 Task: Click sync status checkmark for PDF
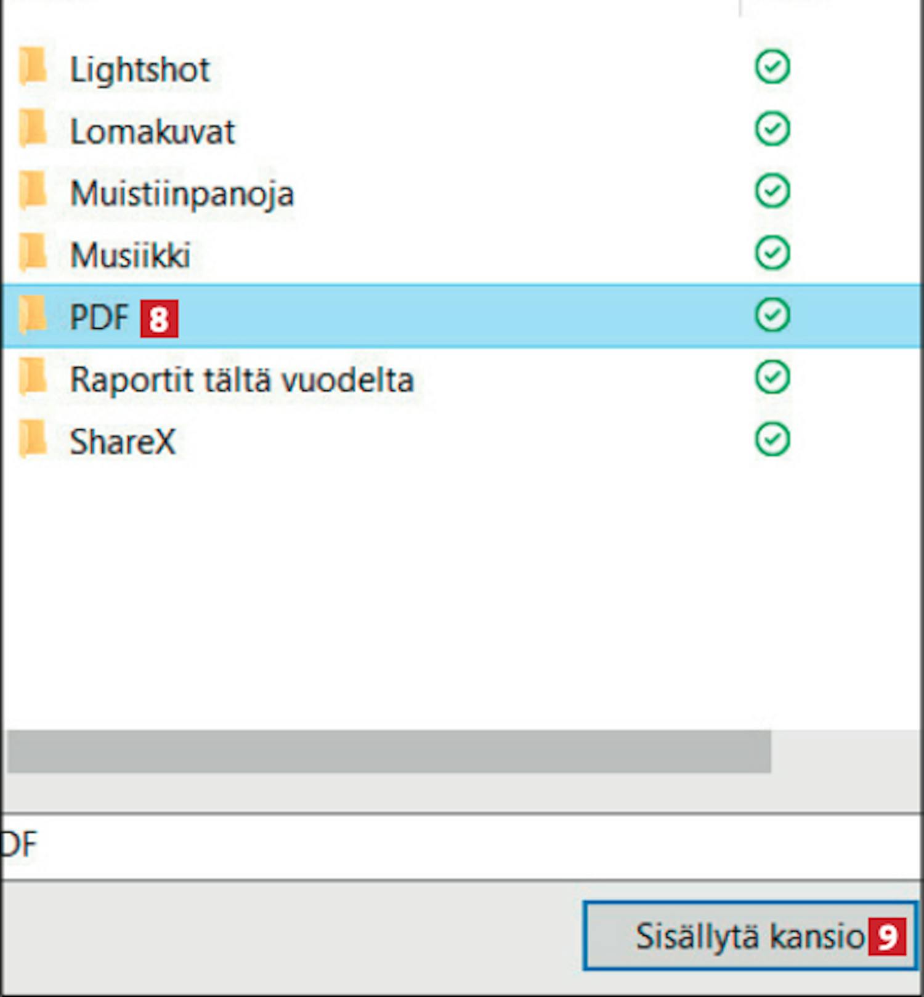click(772, 315)
